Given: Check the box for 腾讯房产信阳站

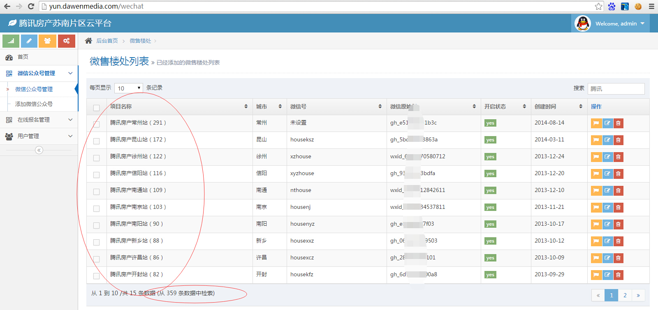Looking at the screenshot, I should click(96, 175).
